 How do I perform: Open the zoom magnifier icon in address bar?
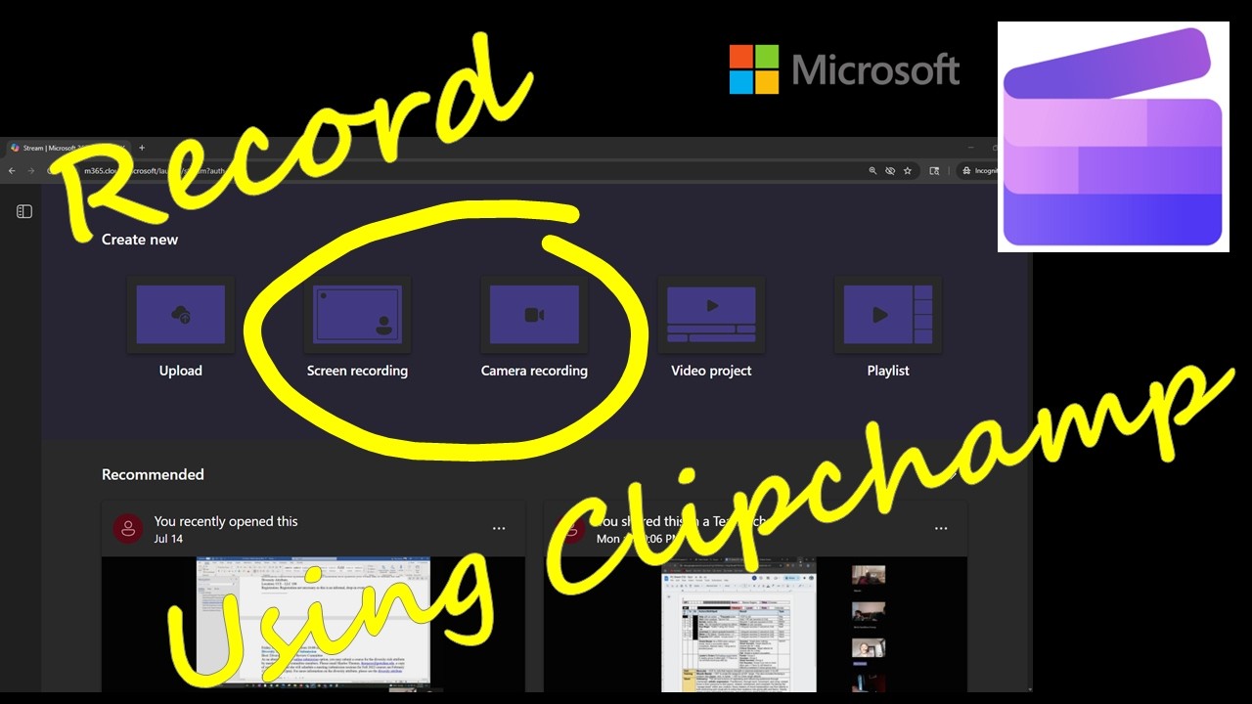872,170
